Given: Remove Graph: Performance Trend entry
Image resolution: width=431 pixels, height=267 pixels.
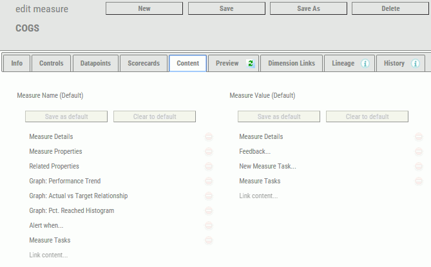Looking at the screenshot, I should point(209,181).
